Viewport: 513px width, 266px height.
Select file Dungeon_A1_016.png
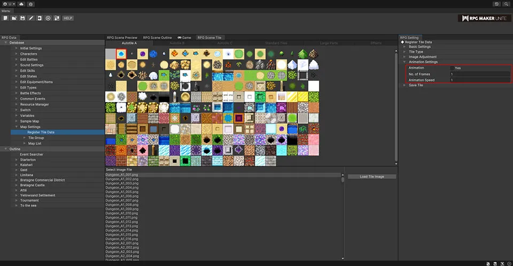[122, 239]
